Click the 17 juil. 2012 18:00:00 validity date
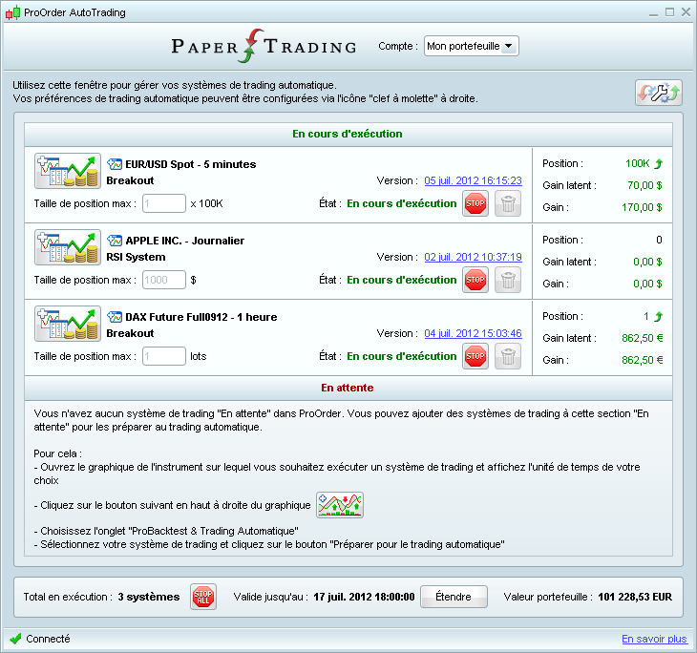Screen dimensions: 697x653 (364, 597)
